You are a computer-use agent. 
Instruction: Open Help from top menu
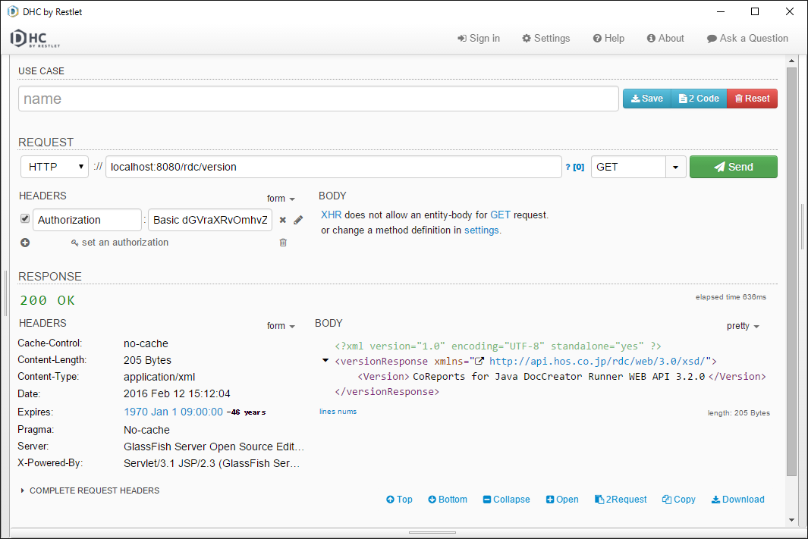pyautogui.click(x=608, y=38)
